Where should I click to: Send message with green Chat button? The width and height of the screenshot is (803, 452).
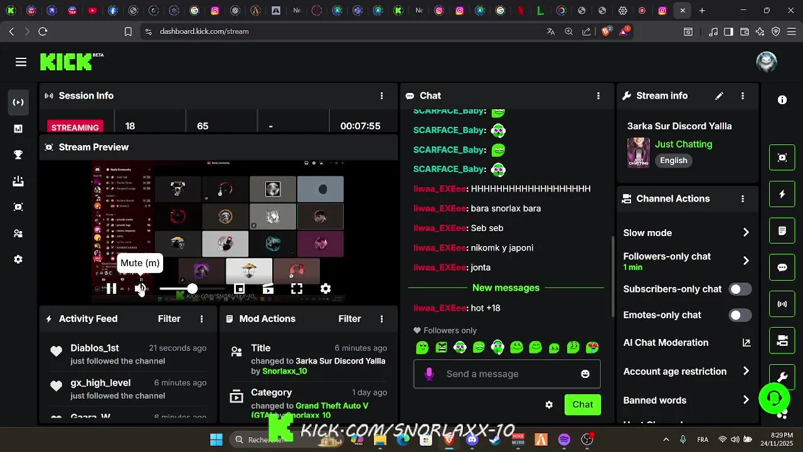[582, 405]
